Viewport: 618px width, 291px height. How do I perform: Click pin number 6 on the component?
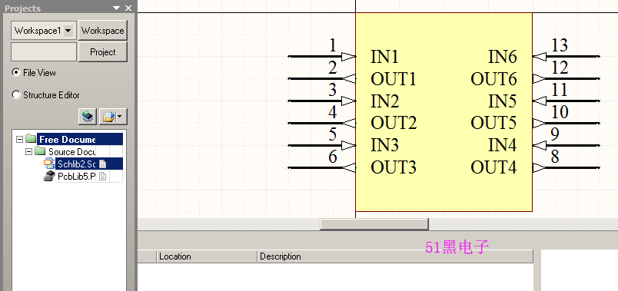[x=333, y=157]
